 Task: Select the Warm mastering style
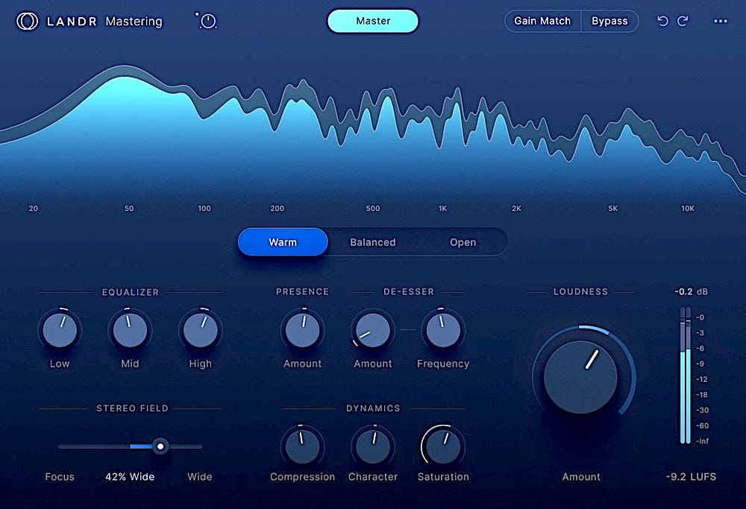tap(282, 241)
